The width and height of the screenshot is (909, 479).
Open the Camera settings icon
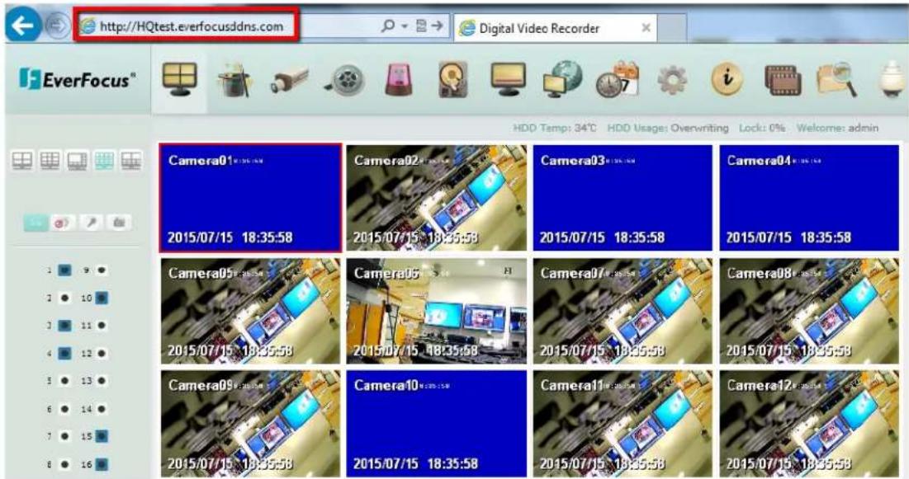289,80
